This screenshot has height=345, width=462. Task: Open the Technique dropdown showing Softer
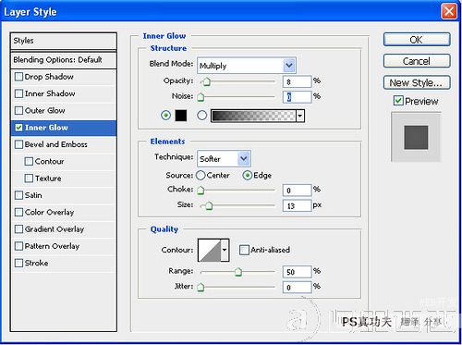224,159
